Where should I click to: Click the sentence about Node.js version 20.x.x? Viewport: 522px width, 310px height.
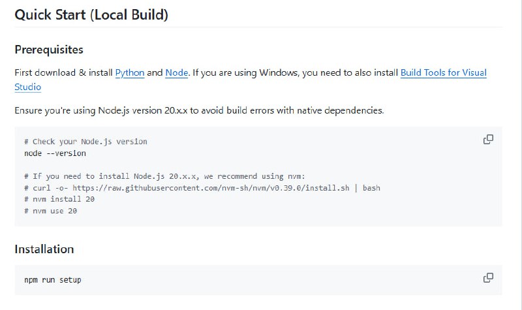tap(199, 110)
